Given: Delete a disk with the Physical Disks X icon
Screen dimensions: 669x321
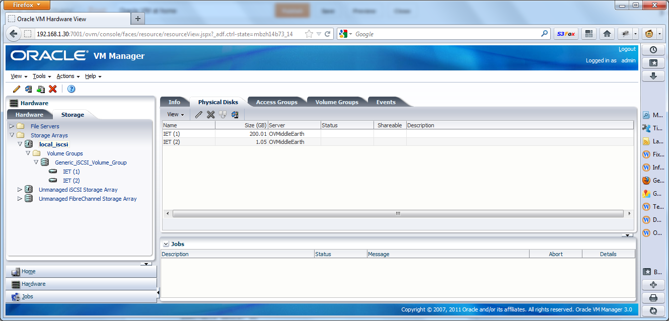Looking at the screenshot, I should tap(210, 114).
